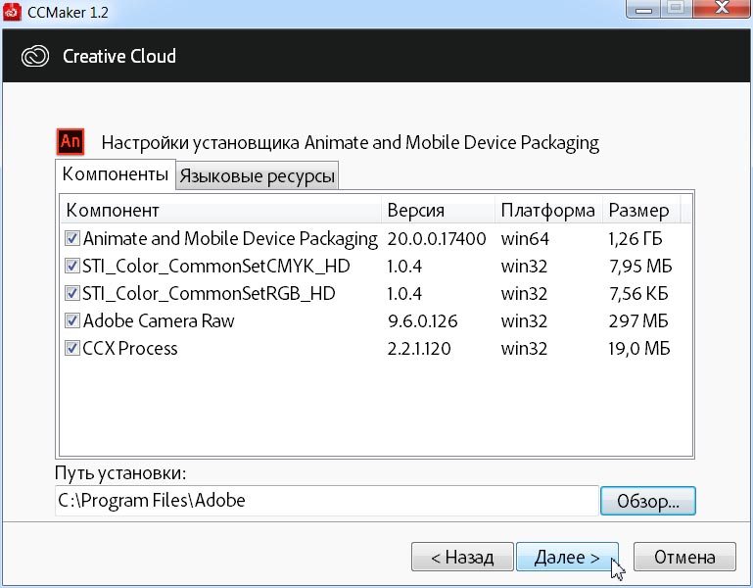
Task: Toggle STI_Color_CommonSetCMYK_HD checkbox
Action: click(72, 266)
